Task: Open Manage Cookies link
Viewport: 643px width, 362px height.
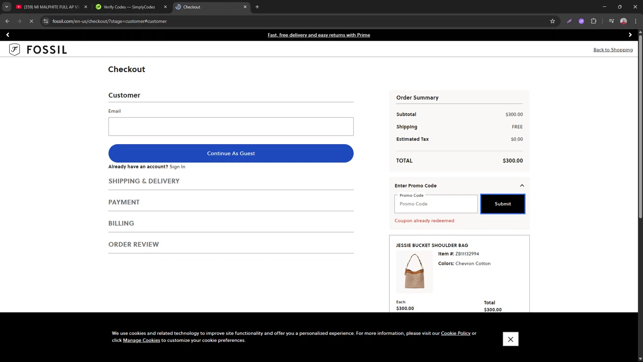Action: point(141,340)
